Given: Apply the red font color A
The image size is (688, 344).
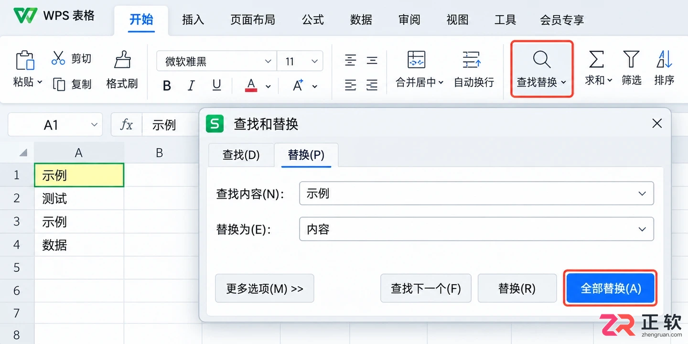Looking at the screenshot, I should coord(251,86).
